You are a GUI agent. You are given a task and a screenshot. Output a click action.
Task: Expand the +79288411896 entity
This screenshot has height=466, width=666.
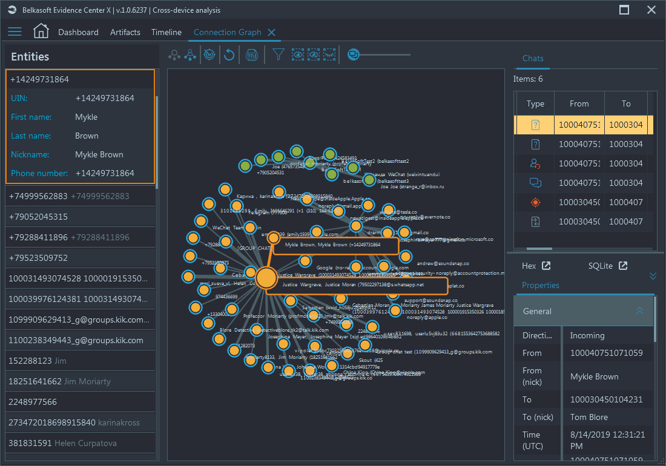[x=80, y=237]
